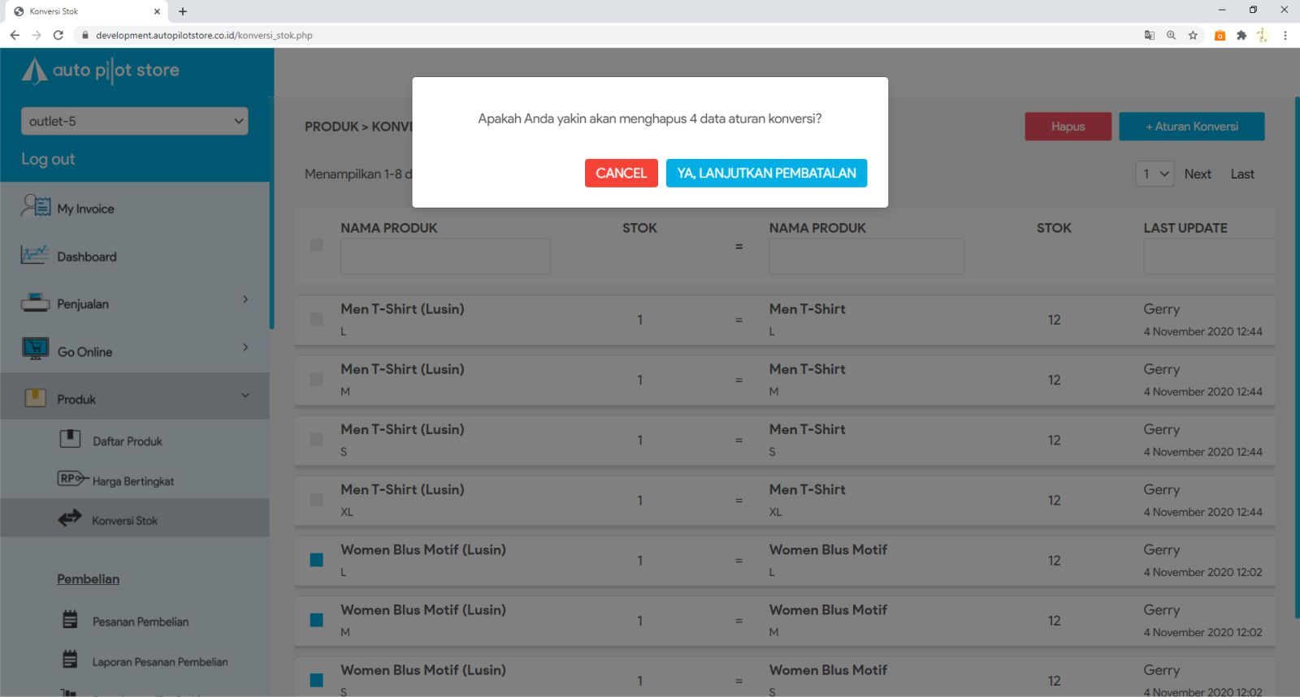Toggle the select-all checkbox in table header
The image size is (1300, 697).
tap(317, 245)
